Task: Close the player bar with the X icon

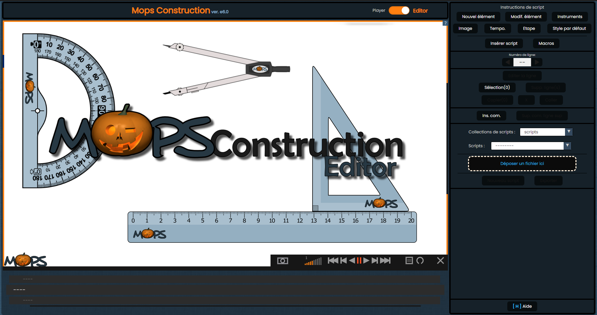Action: 440,260
